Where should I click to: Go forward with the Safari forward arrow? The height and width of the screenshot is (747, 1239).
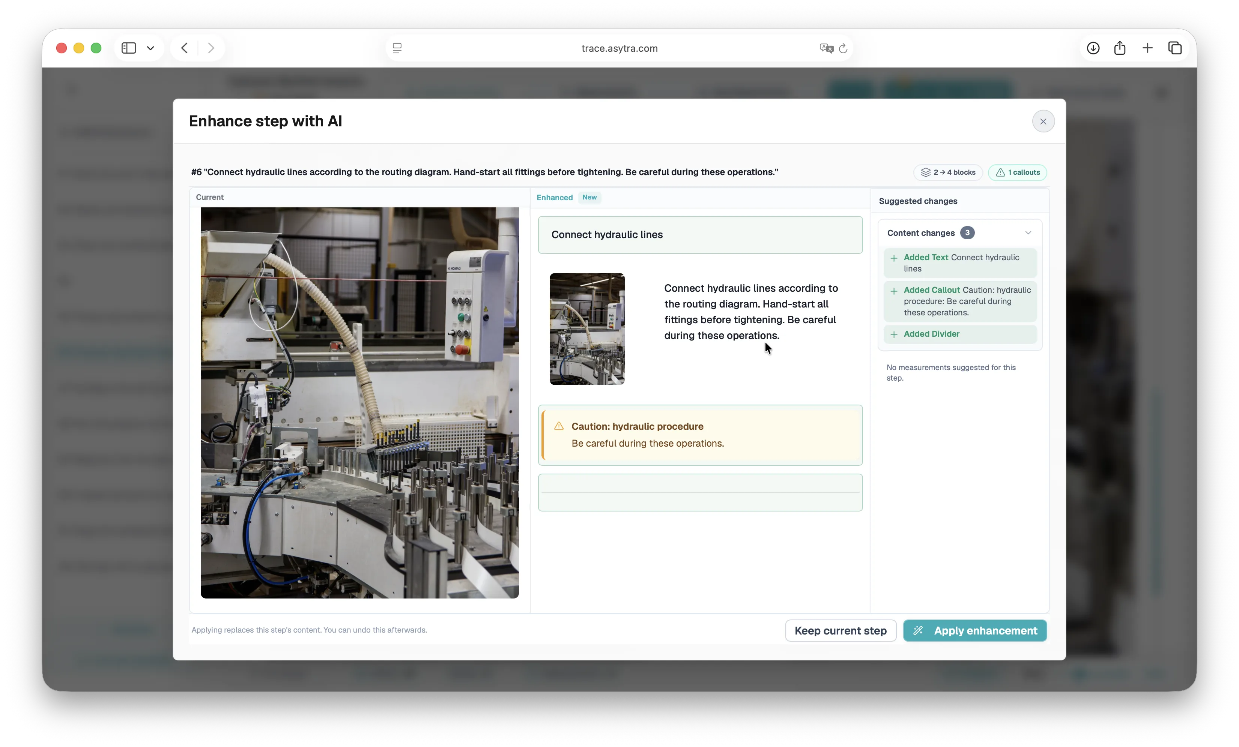pyautogui.click(x=211, y=48)
